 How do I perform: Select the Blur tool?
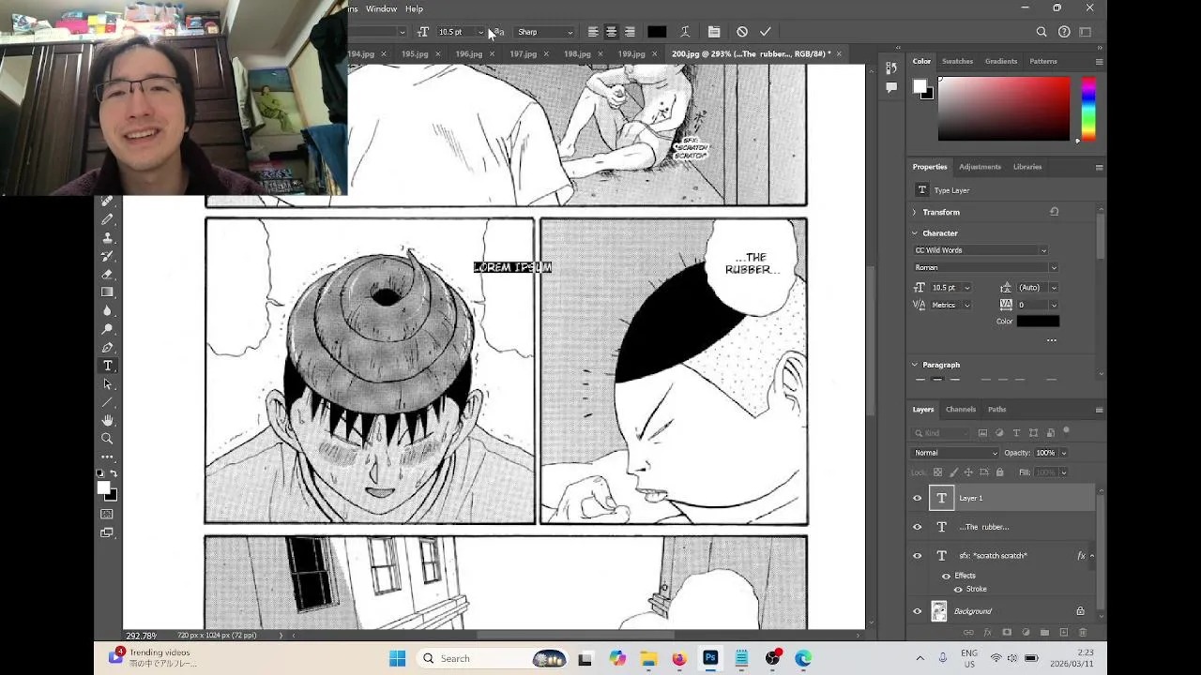click(107, 311)
